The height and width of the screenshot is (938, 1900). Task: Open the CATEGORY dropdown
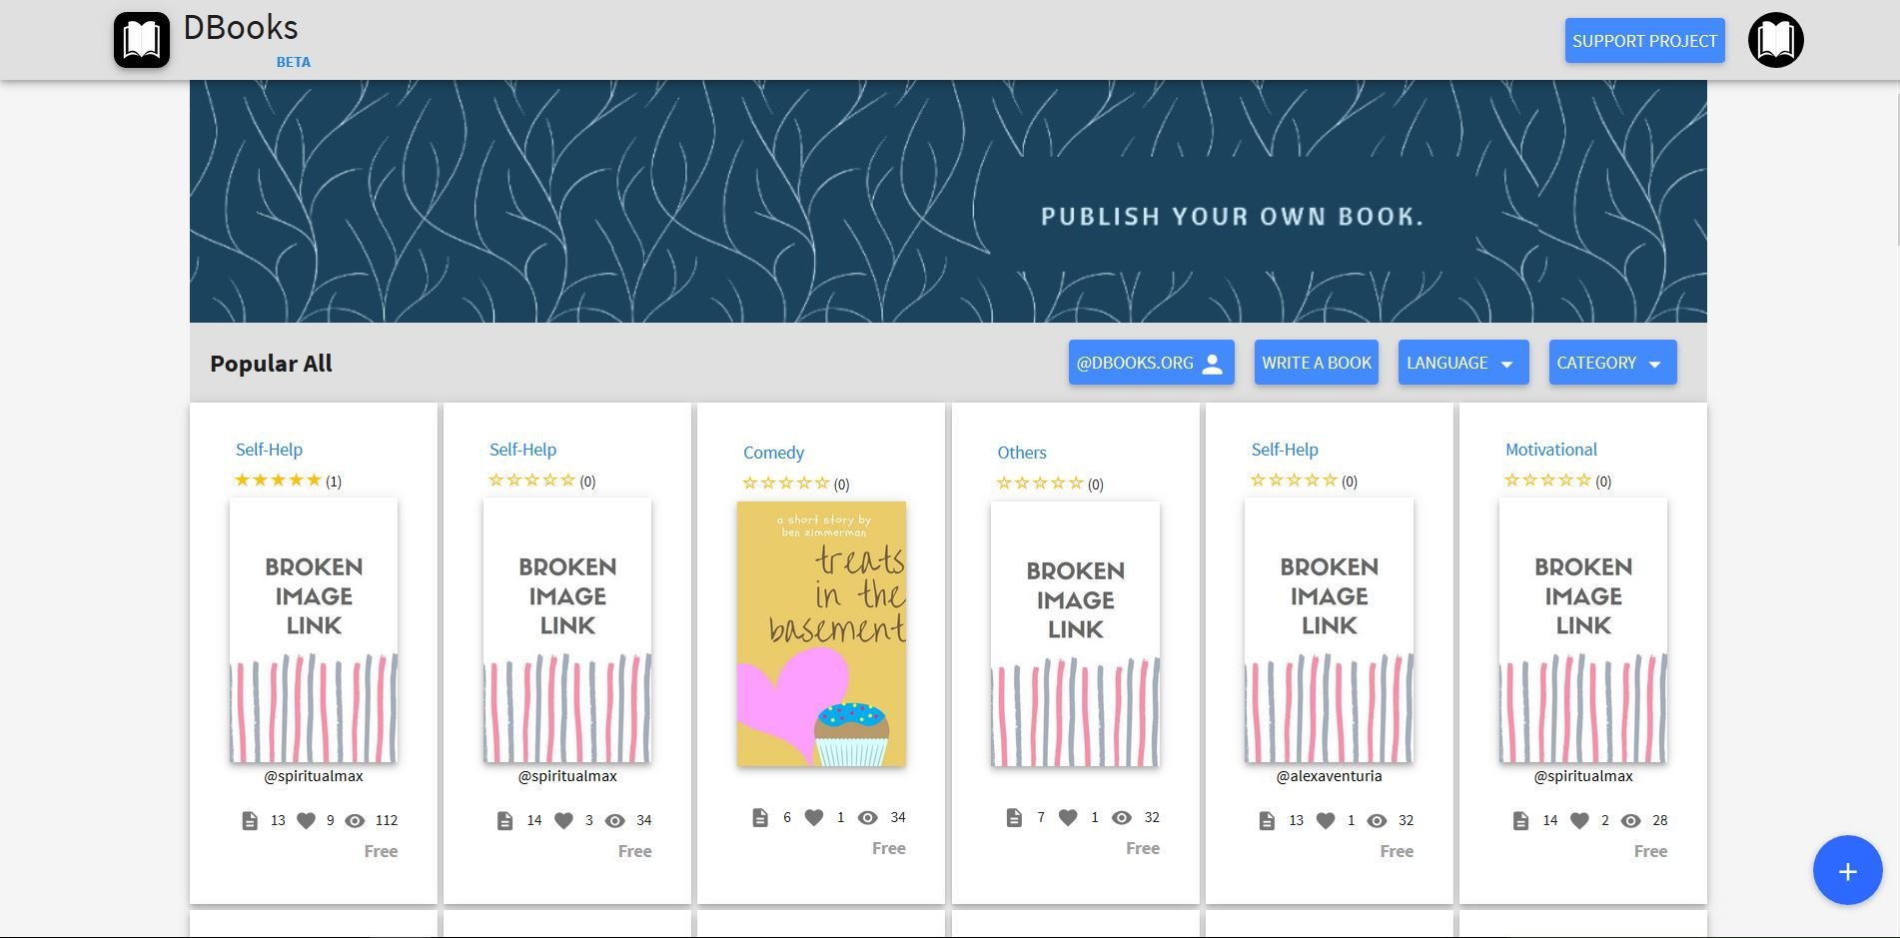[x=1612, y=363]
